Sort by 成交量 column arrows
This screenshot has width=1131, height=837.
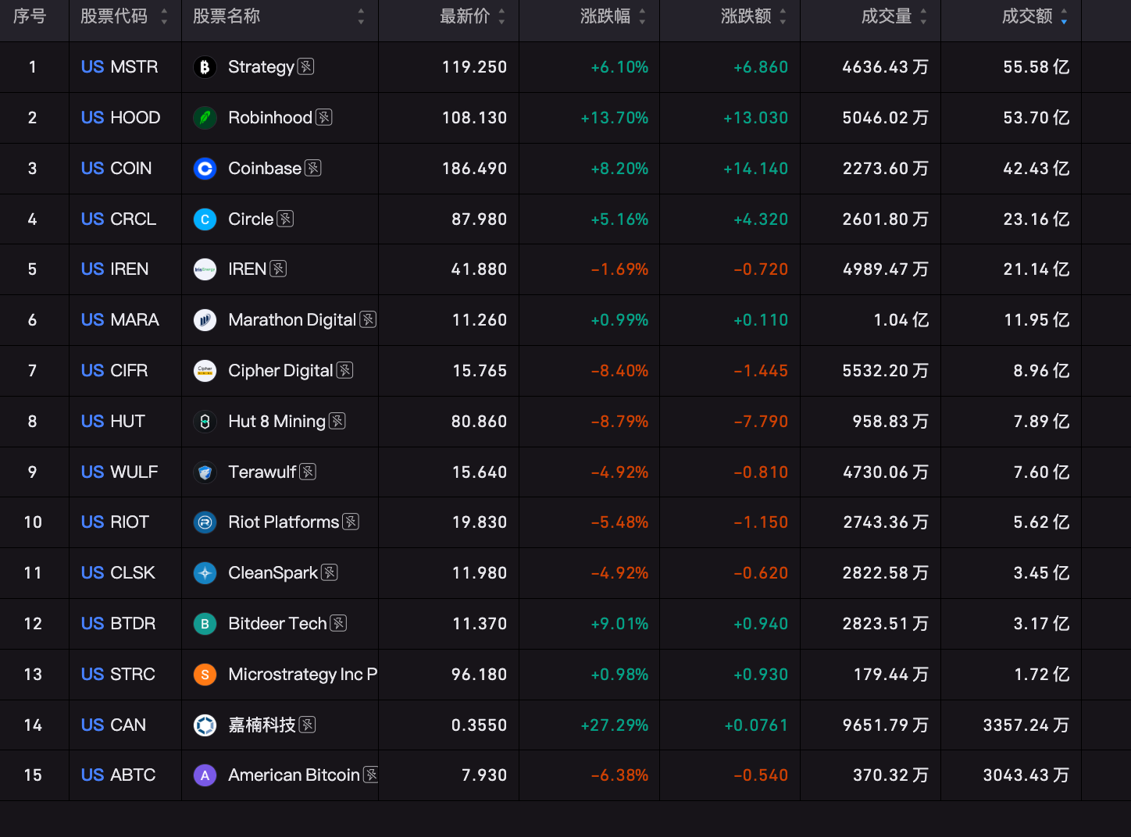point(923,16)
